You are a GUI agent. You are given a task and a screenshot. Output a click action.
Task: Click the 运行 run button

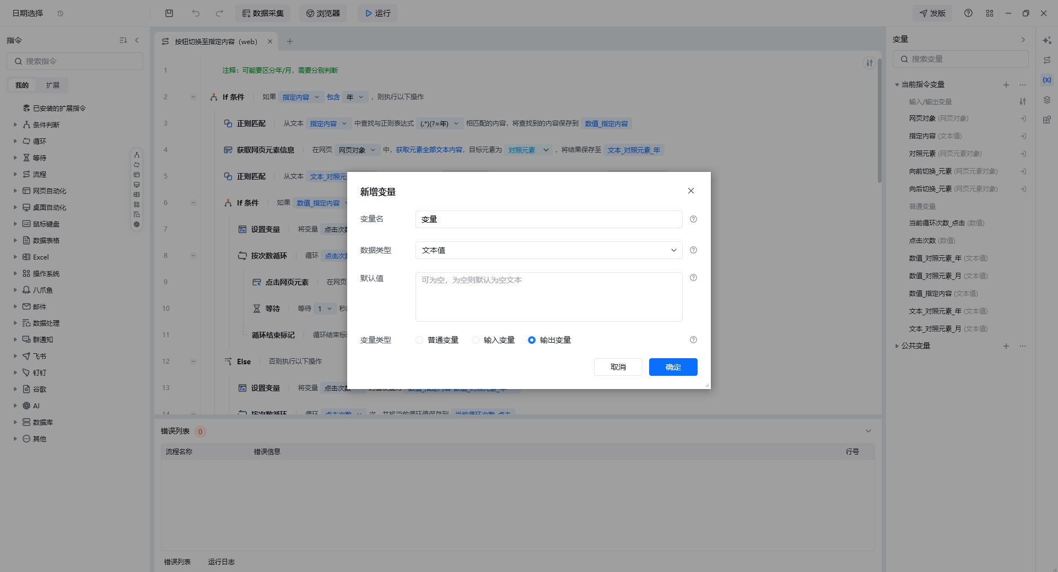coord(377,13)
